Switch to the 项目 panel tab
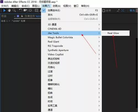 click(x=4, y=16)
